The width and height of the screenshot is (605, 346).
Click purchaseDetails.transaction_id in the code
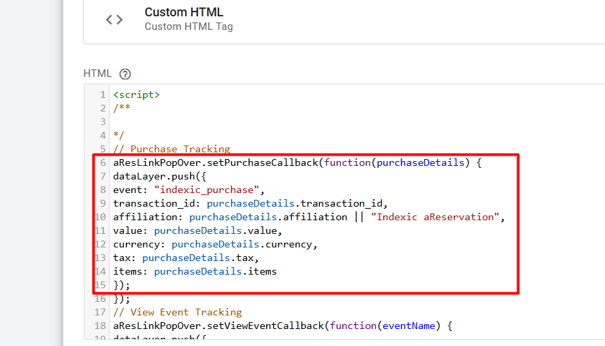(296, 203)
